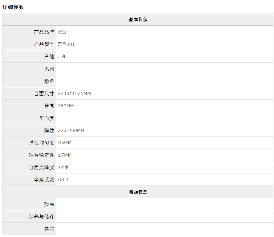Click the 台面尺寸 label

[44, 93]
